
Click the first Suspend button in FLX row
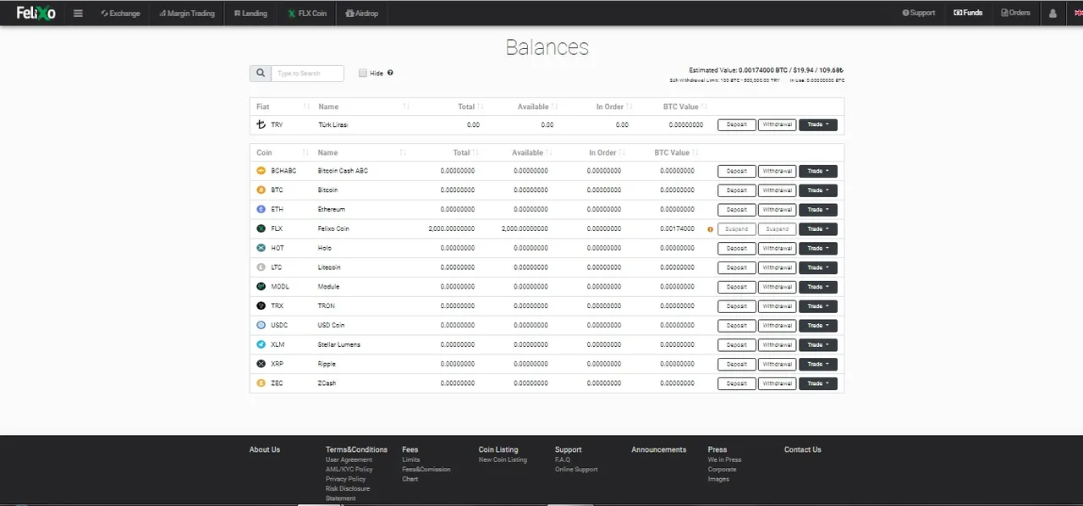(737, 229)
